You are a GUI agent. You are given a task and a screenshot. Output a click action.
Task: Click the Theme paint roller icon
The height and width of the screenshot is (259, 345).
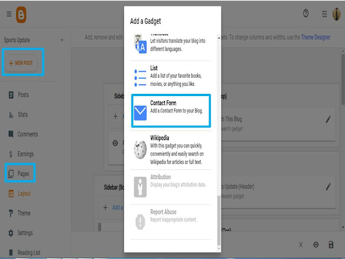[x=11, y=213]
